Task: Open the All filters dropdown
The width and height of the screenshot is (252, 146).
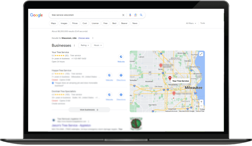Action: (191, 23)
